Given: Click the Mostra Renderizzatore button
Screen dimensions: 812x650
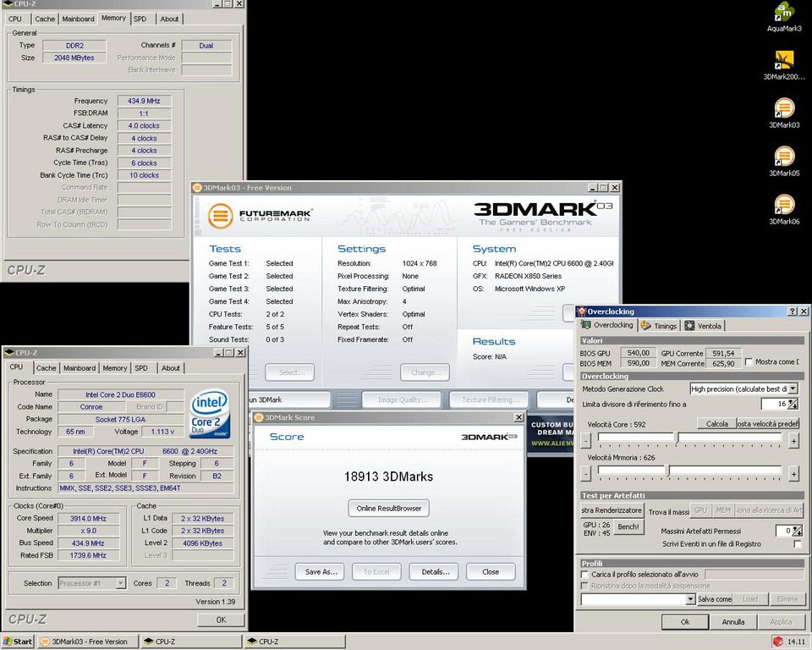Looking at the screenshot, I should click(x=612, y=510).
